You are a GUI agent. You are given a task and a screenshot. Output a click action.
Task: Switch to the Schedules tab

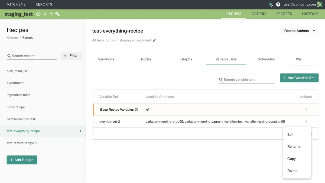[266, 59]
